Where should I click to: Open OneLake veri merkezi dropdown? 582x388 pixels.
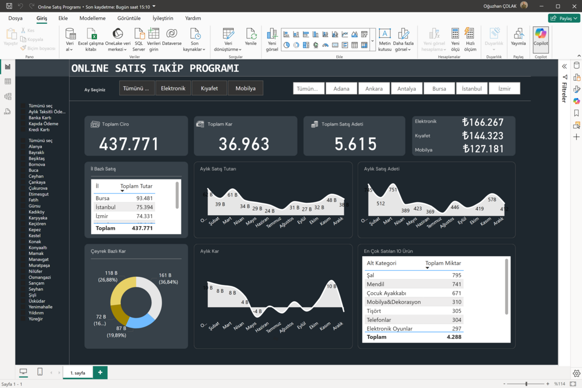point(118,39)
